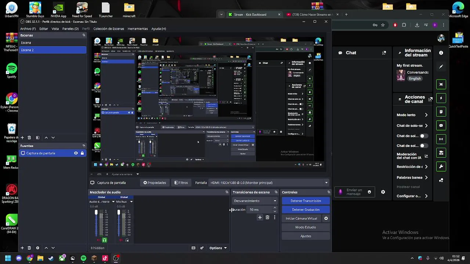Image resolution: width=470 pixels, height=264 pixels.
Task: Add a new scene with the Escenas plus icon
Action: (x=22, y=137)
